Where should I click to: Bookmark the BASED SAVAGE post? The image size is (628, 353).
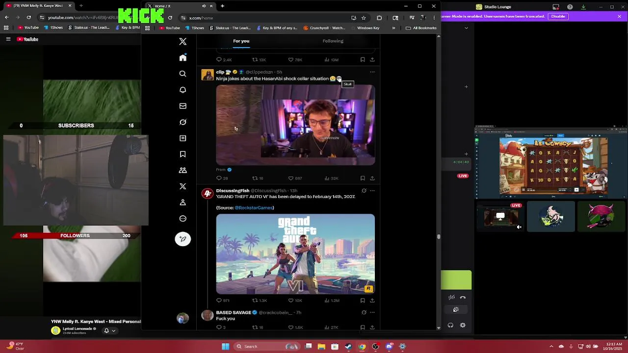pyautogui.click(x=363, y=327)
